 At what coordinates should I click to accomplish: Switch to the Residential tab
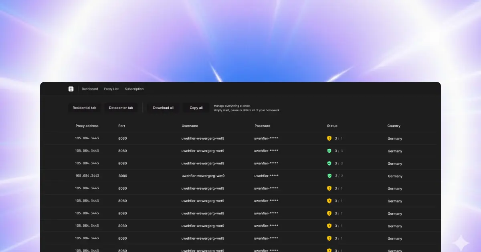tap(85, 108)
